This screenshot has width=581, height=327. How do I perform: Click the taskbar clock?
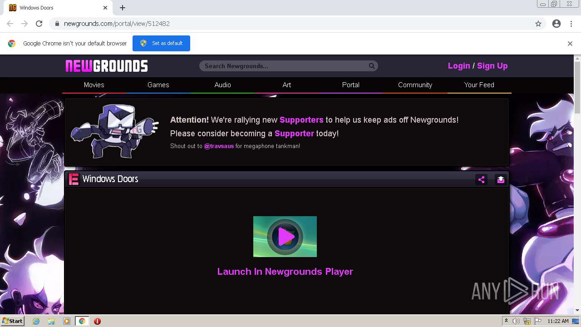558,321
